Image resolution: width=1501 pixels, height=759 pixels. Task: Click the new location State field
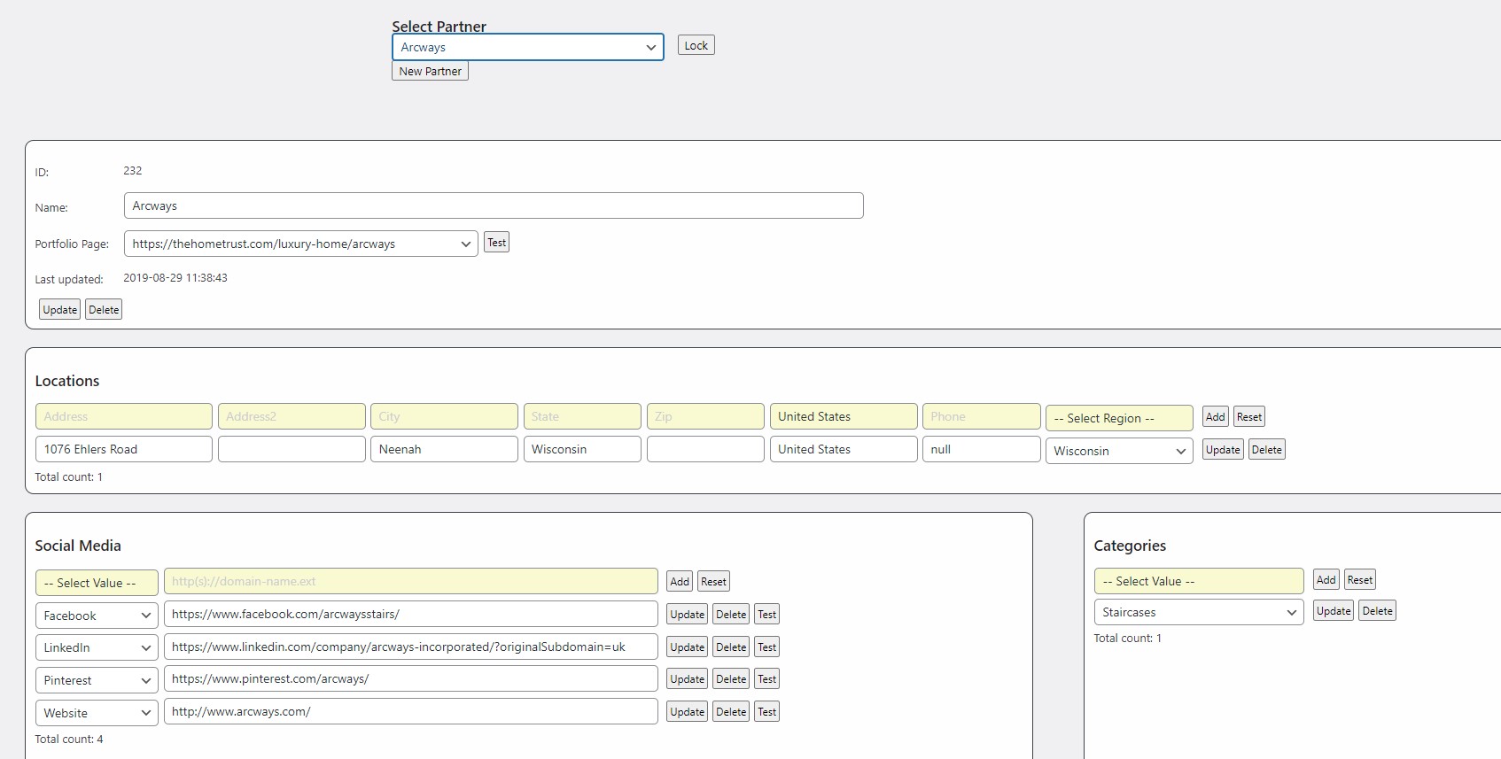pyautogui.click(x=581, y=416)
